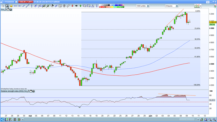
Task: Select the triangle drawing tool
Action: pos(93,6)
